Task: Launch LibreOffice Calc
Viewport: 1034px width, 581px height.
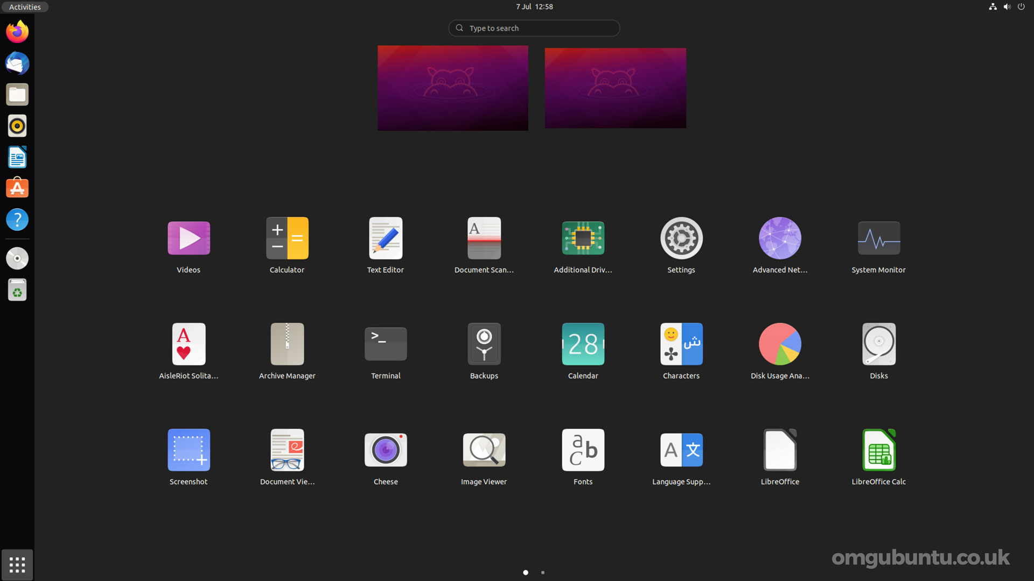Action: coord(878,450)
